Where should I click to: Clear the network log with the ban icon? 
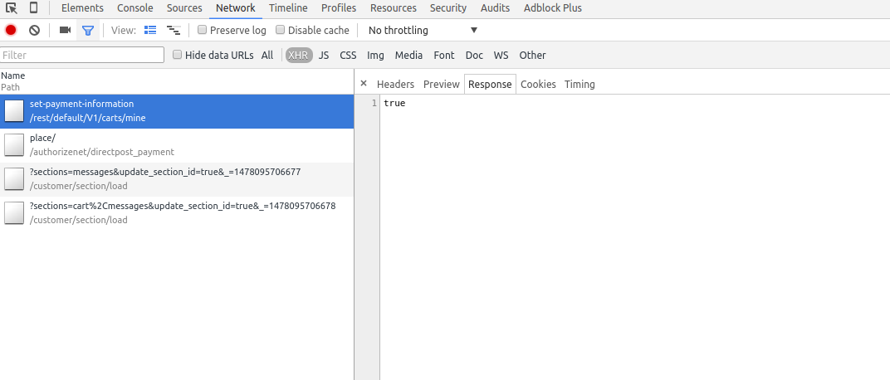coord(35,30)
